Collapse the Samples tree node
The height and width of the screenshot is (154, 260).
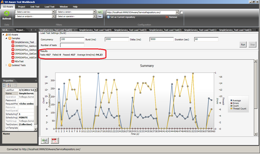(x=6, y=38)
